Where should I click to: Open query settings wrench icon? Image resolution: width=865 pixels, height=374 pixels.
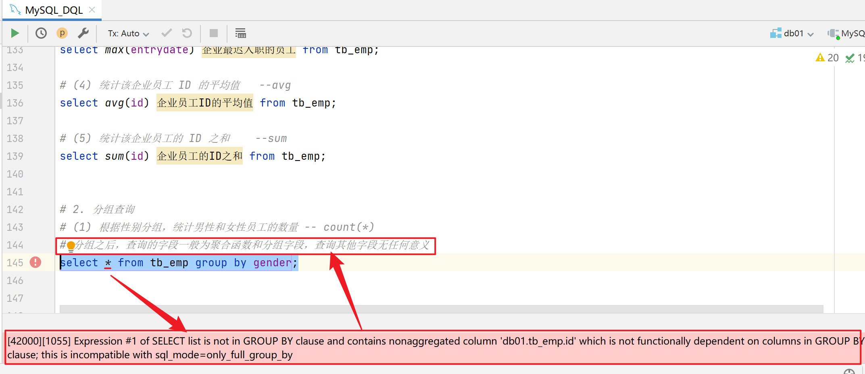(83, 33)
